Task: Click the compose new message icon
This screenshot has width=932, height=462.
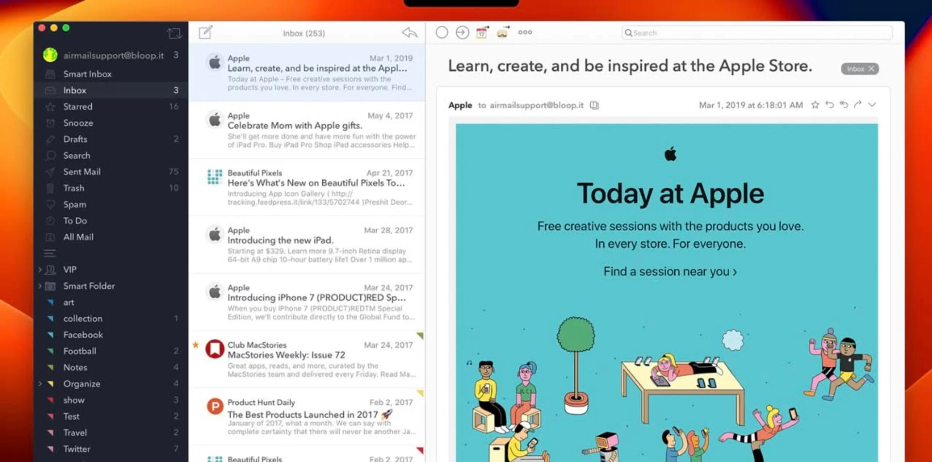Action: tap(205, 33)
